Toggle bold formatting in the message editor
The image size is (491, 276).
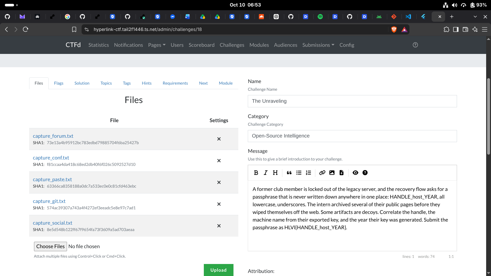pyautogui.click(x=256, y=173)
